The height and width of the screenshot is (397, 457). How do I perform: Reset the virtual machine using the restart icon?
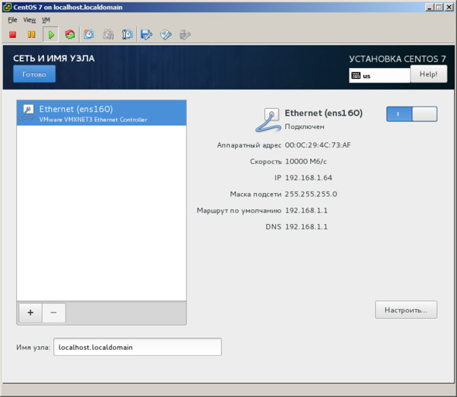(70, 35)
